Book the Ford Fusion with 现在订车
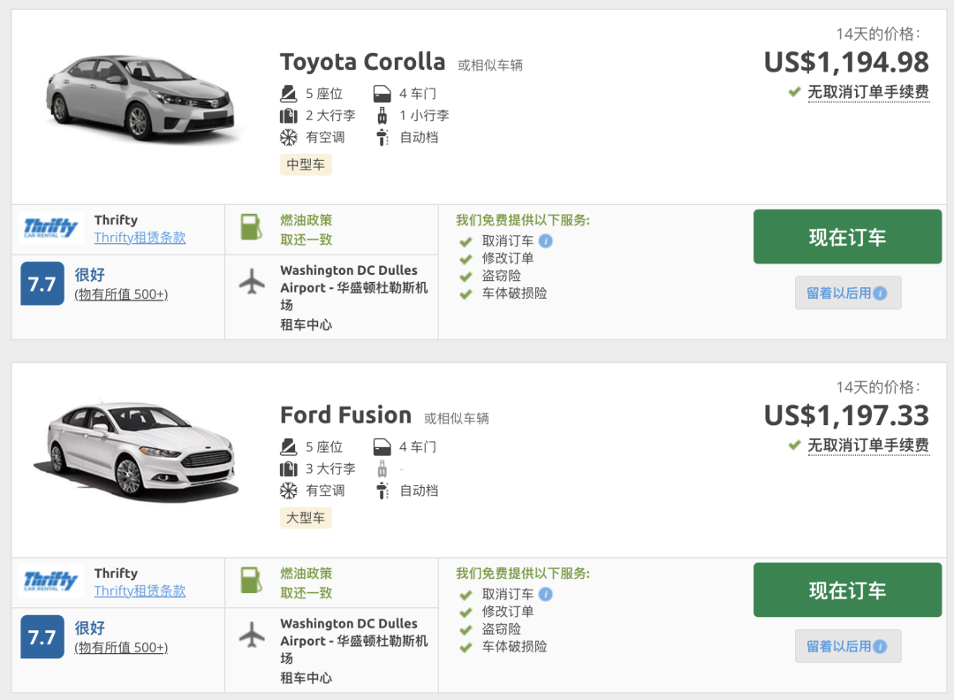This screenshot has height=700, width=954. coord(847,590)
